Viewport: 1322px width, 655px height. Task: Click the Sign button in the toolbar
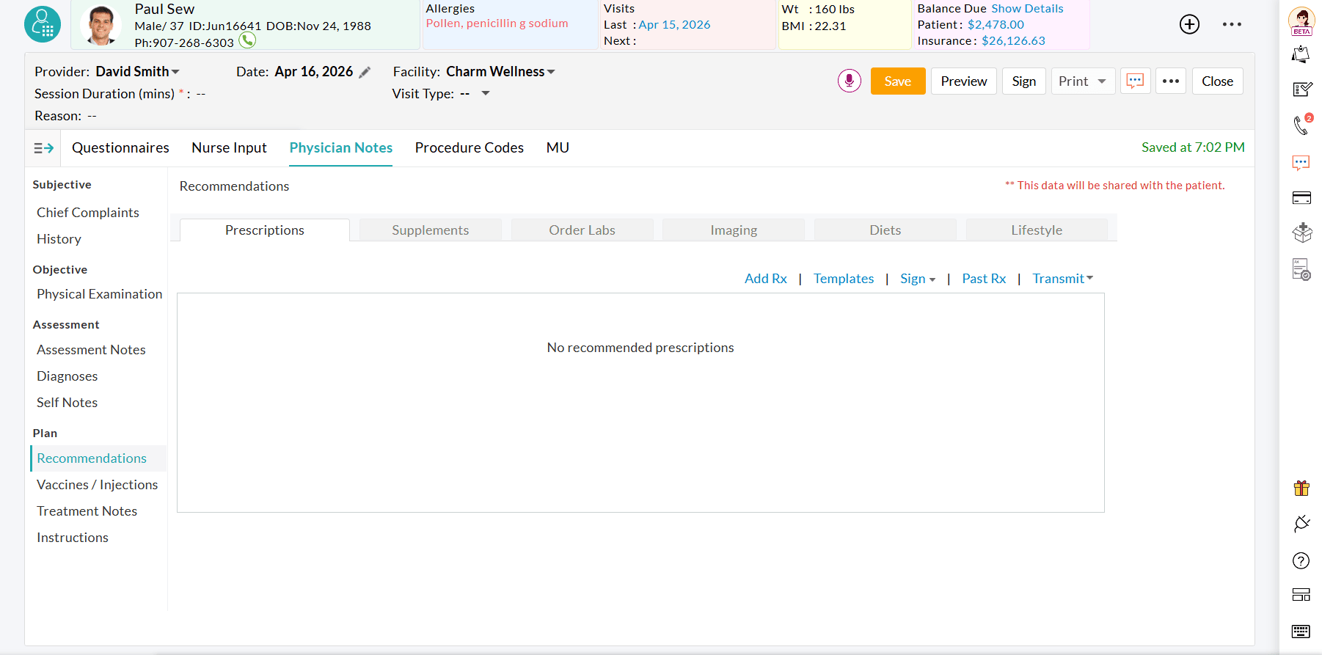[1024, 81]
